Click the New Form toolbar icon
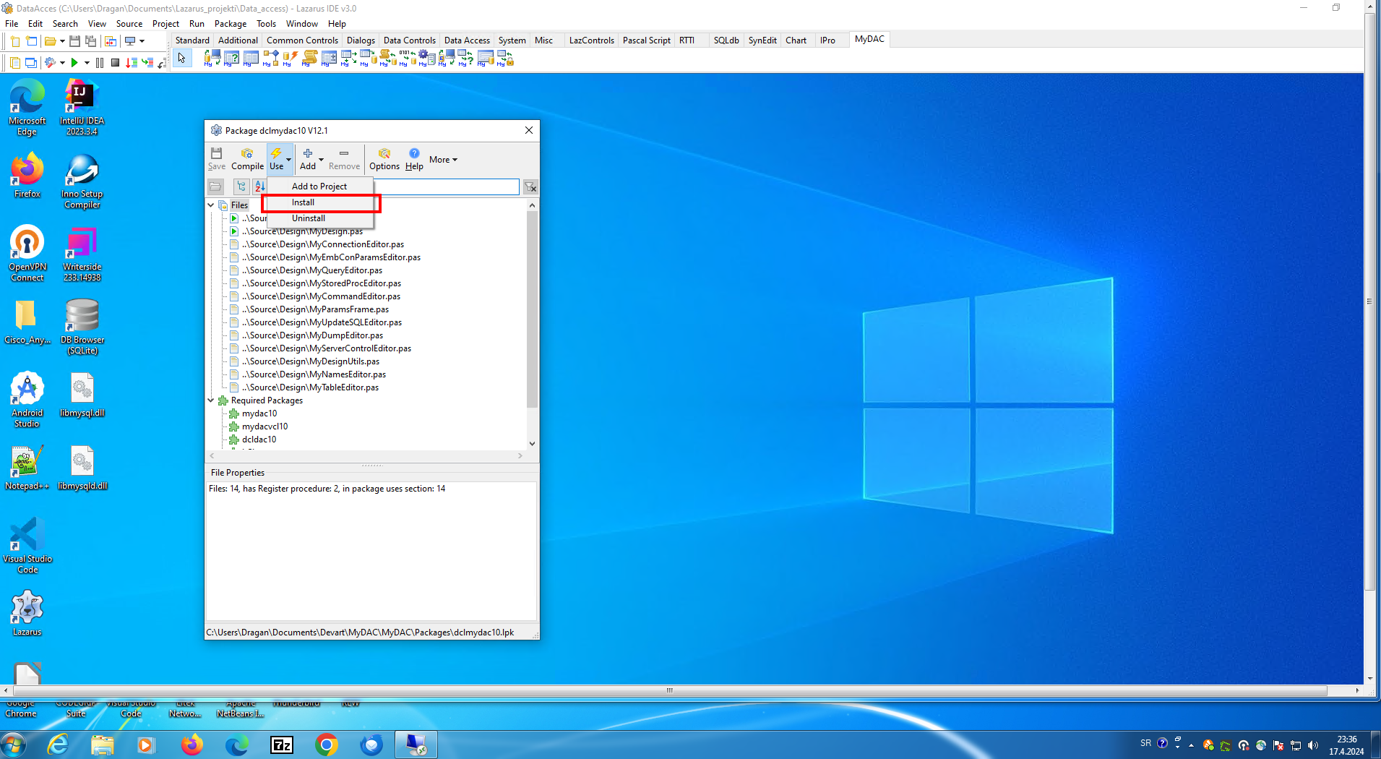 point(32,41)
